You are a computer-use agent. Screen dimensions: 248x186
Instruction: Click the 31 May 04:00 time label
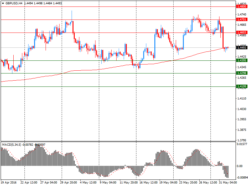(228, 183)
